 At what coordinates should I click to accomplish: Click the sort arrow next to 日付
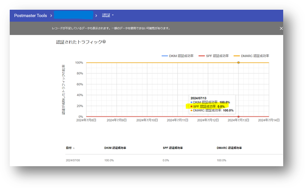click(74, 148)
